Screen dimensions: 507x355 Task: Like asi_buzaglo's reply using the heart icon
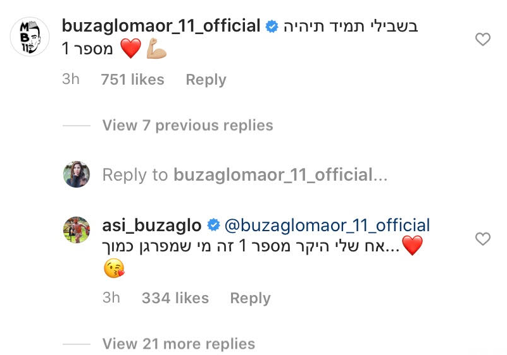point(483,239)
